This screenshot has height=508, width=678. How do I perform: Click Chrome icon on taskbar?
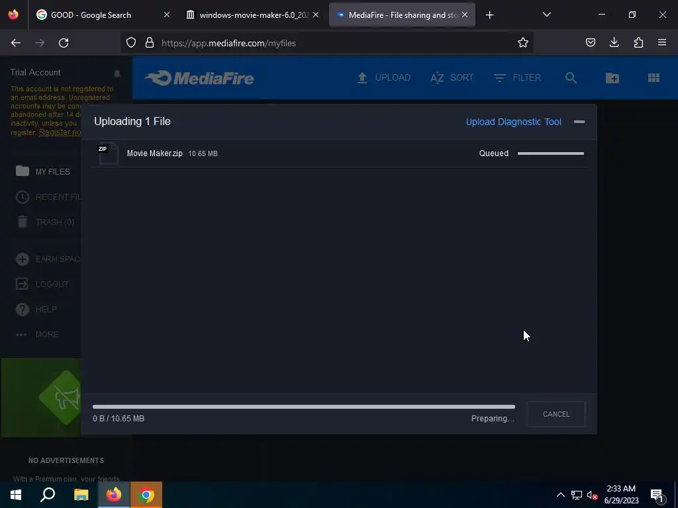tap(146, 495)
